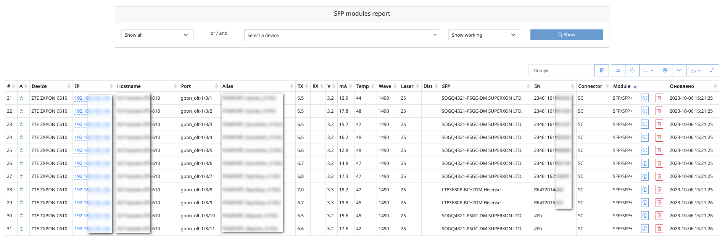Open info icon for row 21
The width and height of the screenshot is (725, 236).
(x=645, y=98)
